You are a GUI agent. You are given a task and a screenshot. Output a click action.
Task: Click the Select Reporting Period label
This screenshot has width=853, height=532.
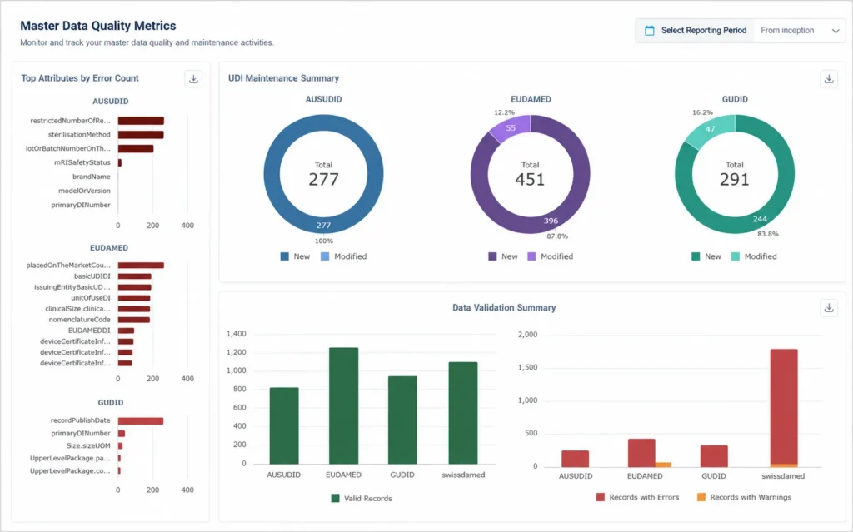703,31
